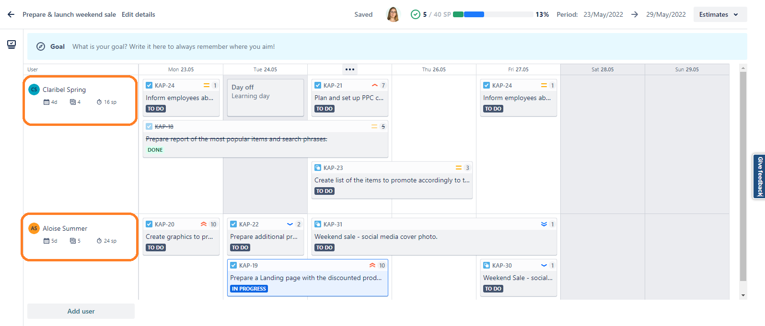Open the three-dots menu on Wednesday column
The height and width of the screenshot is (326, 765).
350,69
